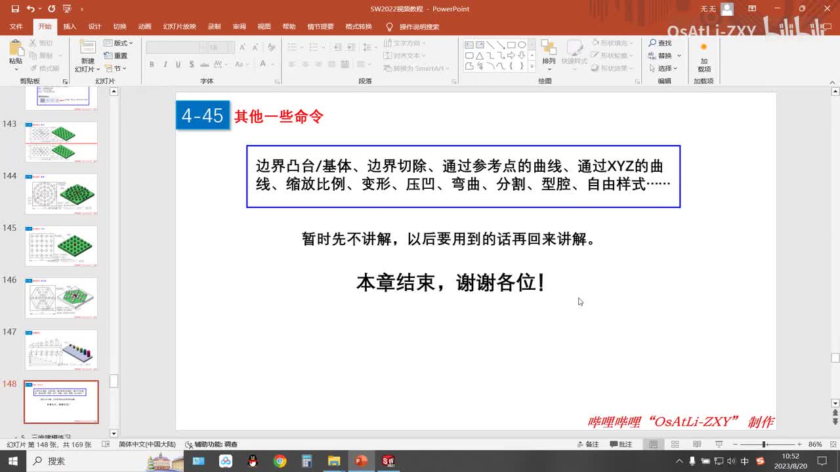840x472 pixels.
Task: Select the oval shape in gallery
Action: click(x=522, y=45)
